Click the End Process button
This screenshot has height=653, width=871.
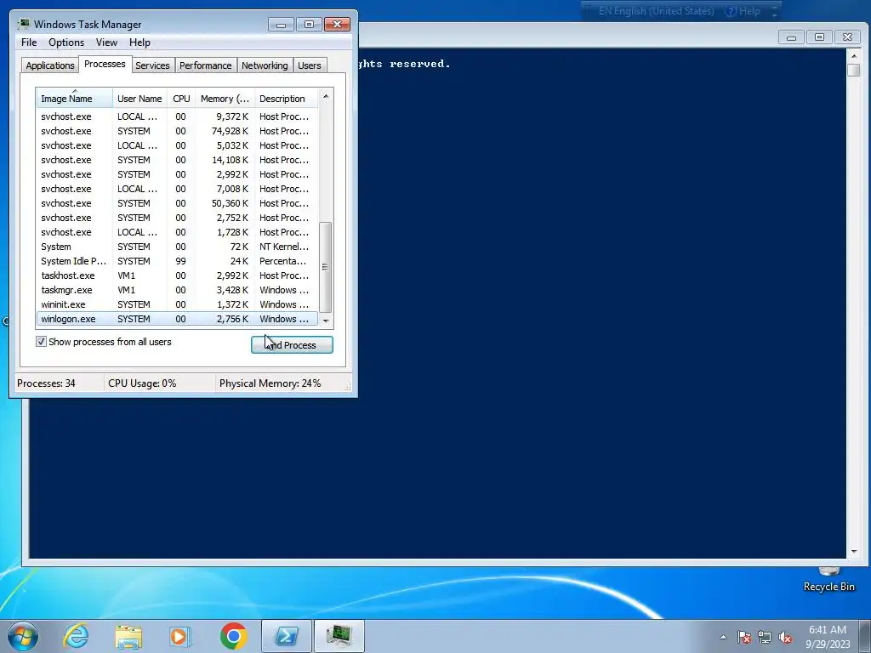point(292,345)
